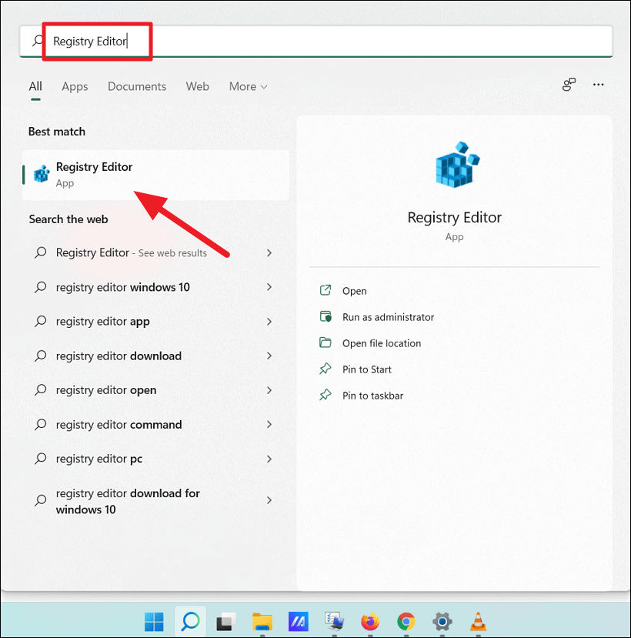Launch VLC media player from the taskbar
The width and height of the screenshot is (631, 638).
coord(478,622)
